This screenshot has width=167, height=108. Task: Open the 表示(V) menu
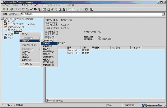click(x=25, y=5)
